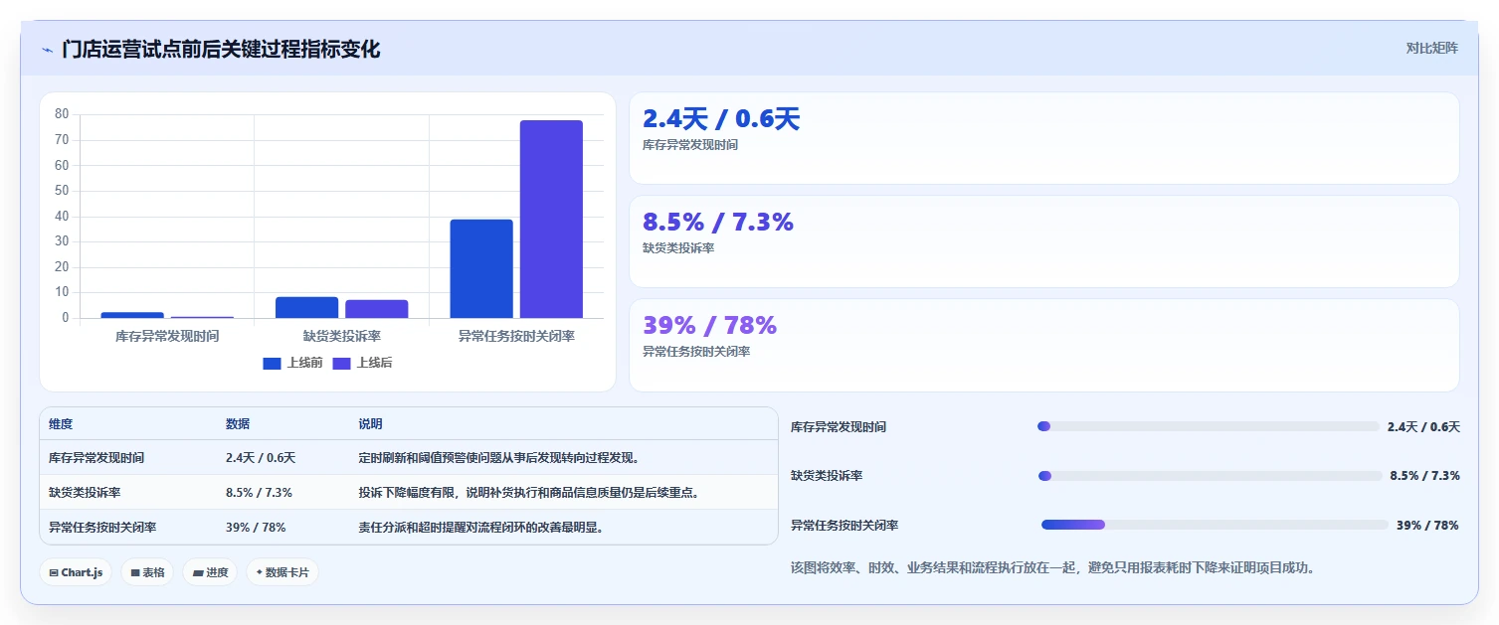Click the 异常任务按时关闭率 progress bar

[x=1215, y=525]
